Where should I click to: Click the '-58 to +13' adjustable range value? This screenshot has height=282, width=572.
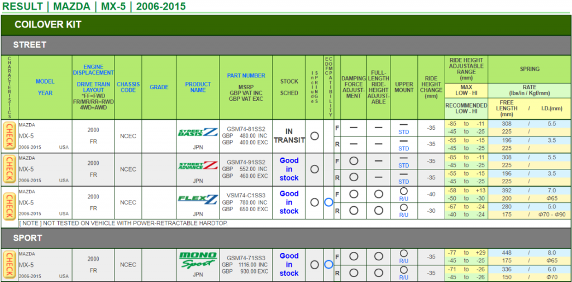pyautogui.click(x=466, y=191)
